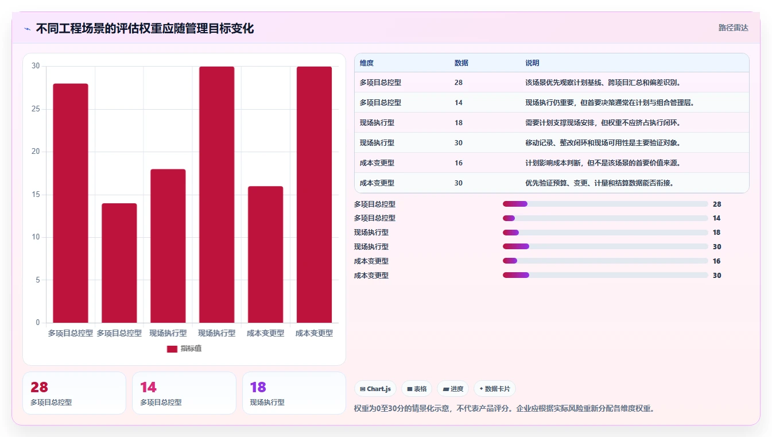Click the 成本变更型 progress bar valued 30
This screenshot has width=772, height=437.
click(605, 275)
